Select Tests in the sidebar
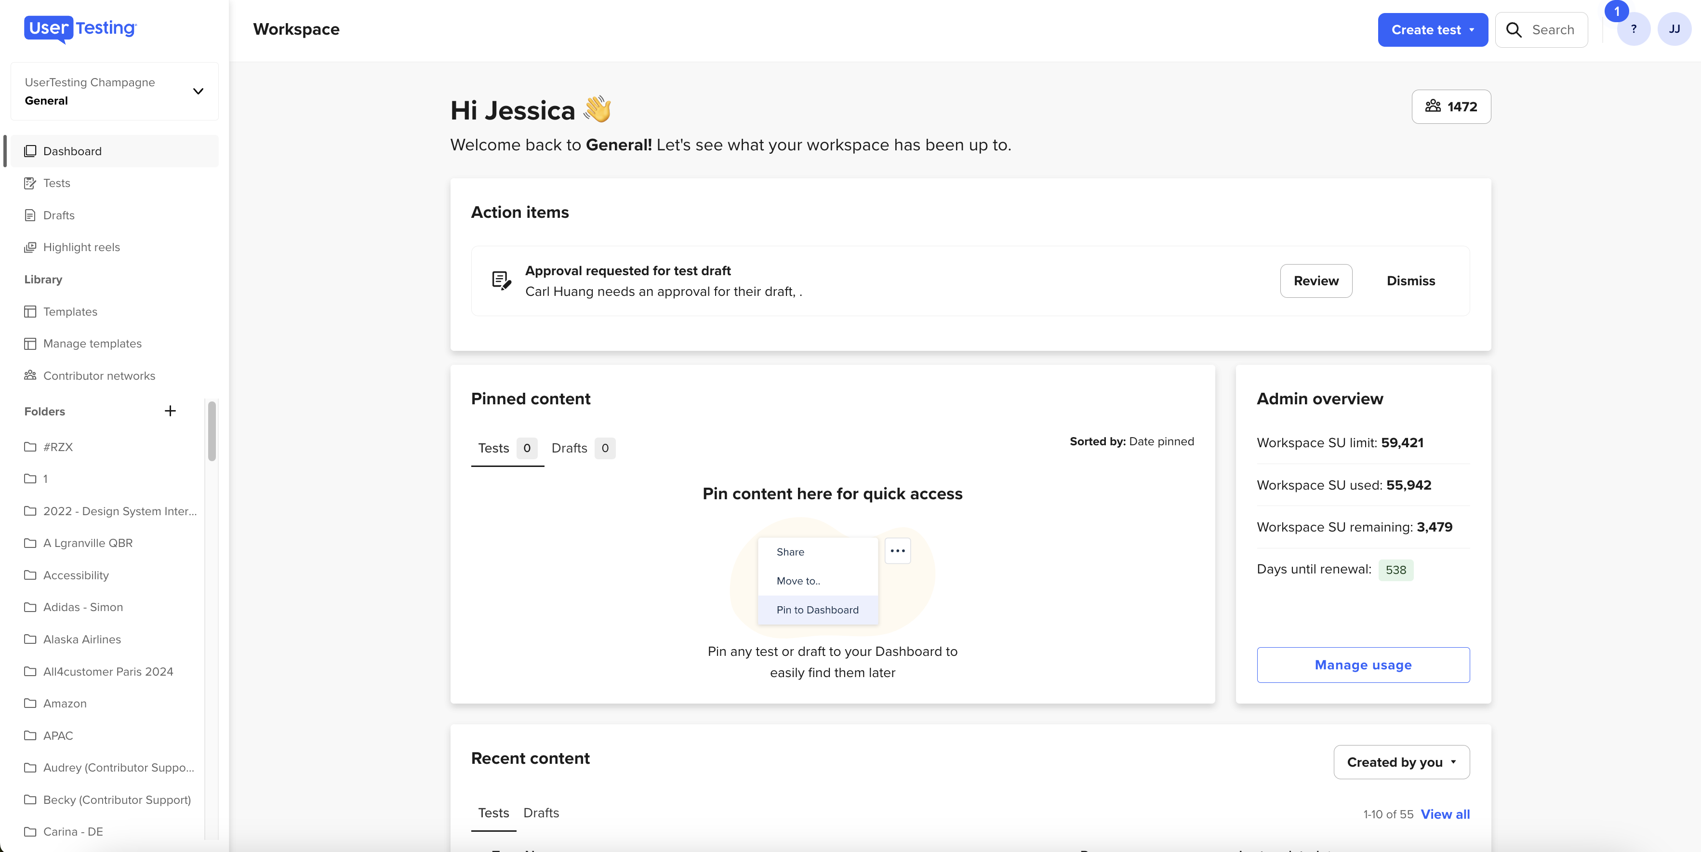 point(57,183)
